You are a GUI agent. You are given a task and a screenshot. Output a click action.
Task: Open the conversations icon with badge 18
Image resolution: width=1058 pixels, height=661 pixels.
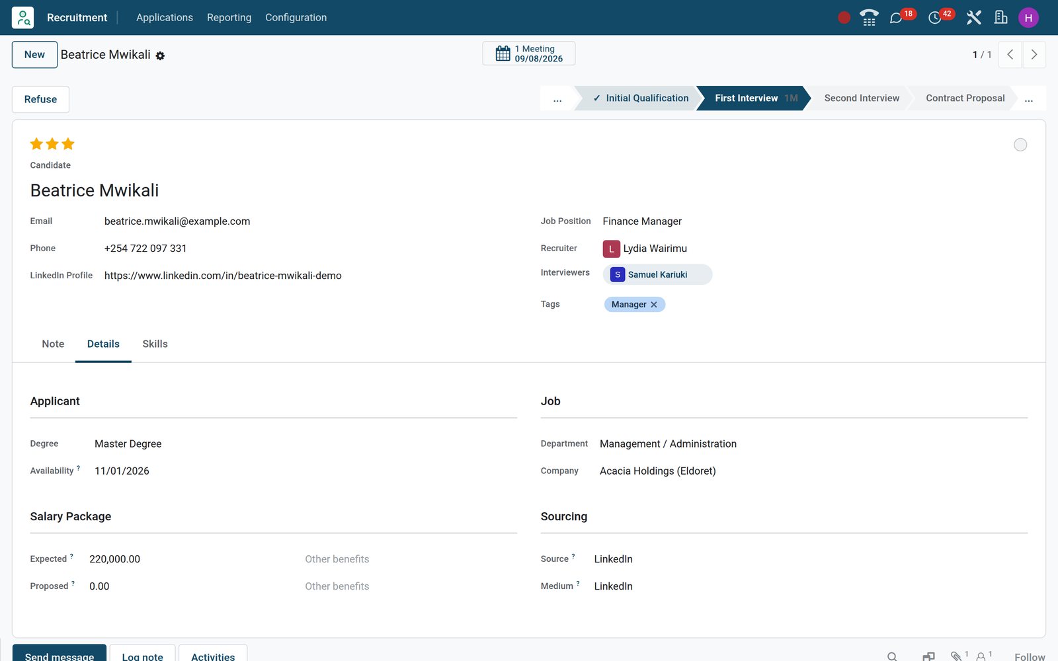point(896,18)
